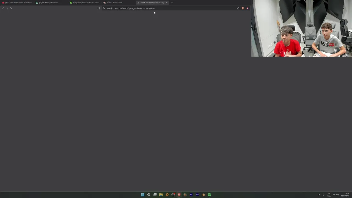This screenshot has height=198, width=352.
Task: Open the Windows Start menu
Action: pyautogui.click(x=143, y=195)
